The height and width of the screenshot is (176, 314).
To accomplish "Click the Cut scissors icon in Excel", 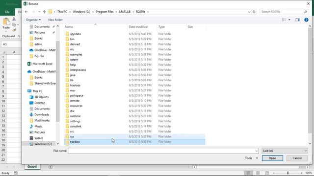I will coord(14,19).
